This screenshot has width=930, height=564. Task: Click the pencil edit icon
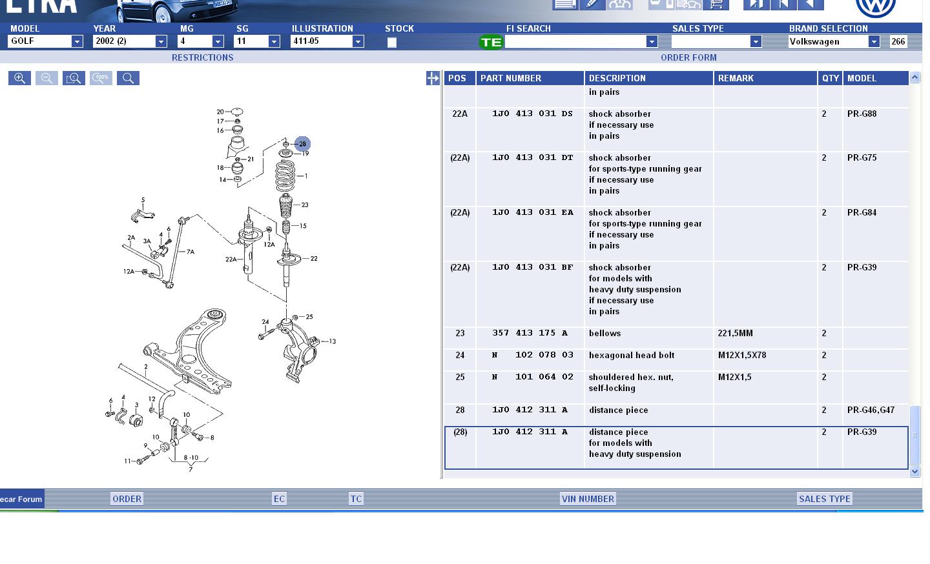point(592,5)
